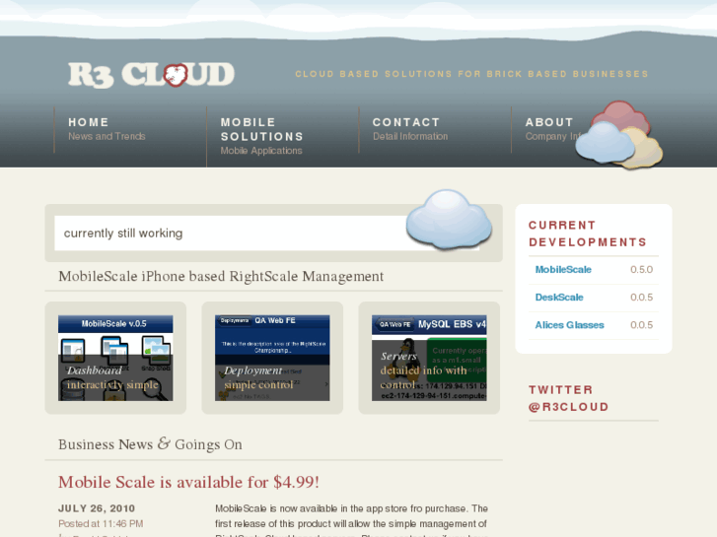This screenshot has height=537, width=717.
Task: Go to the Contact page
Action: pyautogui.click(x=406, y=122)
